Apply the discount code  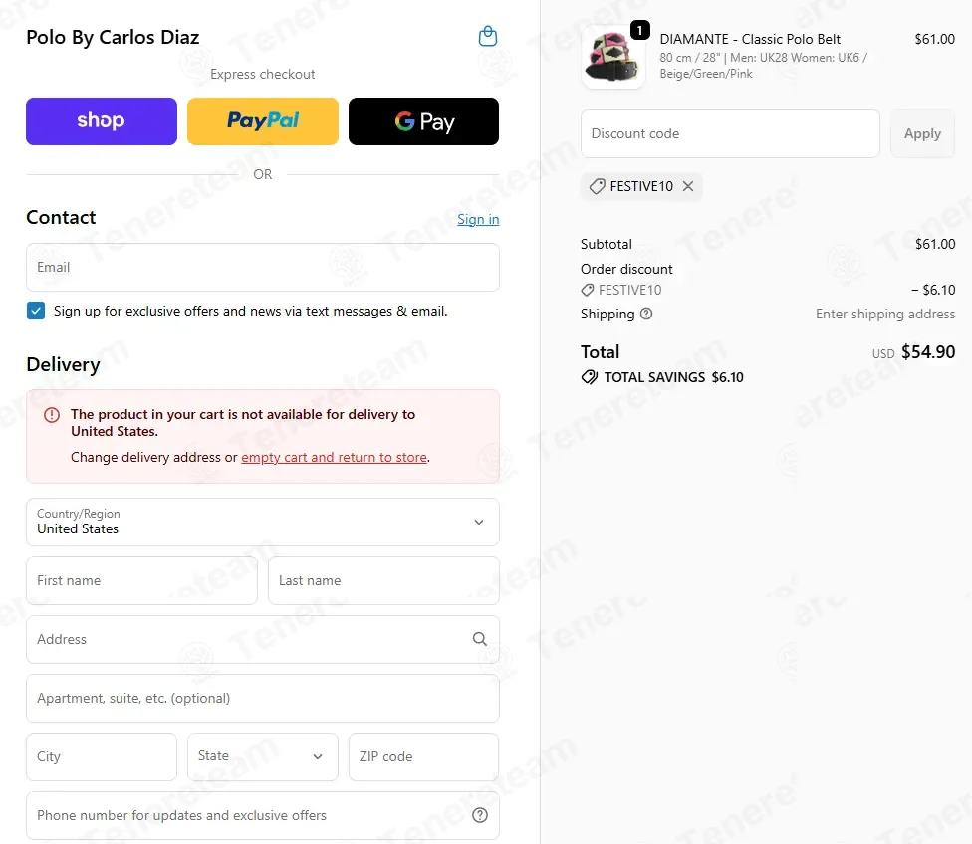click(922, 133)
